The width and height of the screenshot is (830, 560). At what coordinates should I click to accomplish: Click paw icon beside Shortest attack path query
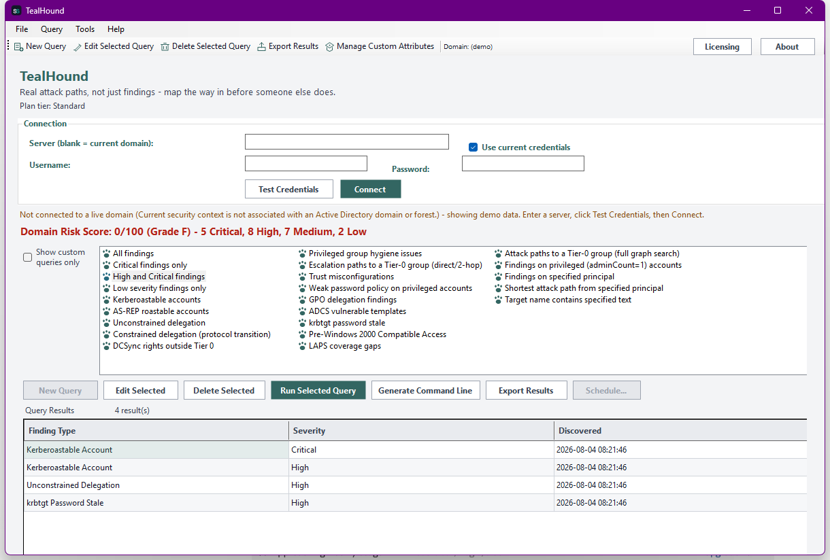click(499, 288)
